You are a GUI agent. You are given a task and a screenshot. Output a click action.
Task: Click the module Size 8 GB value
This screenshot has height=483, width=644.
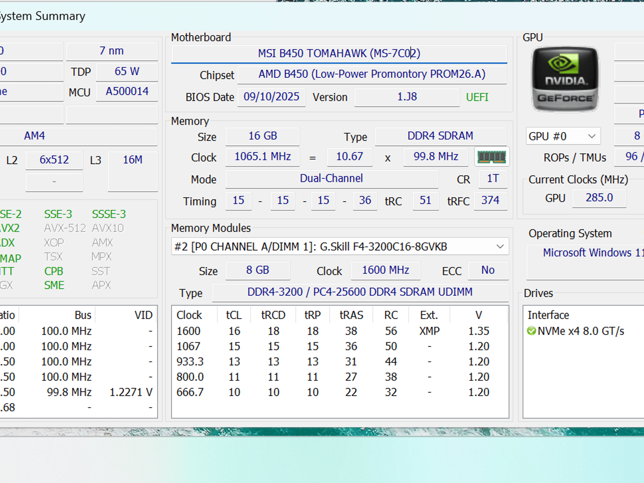pos(258,270)
